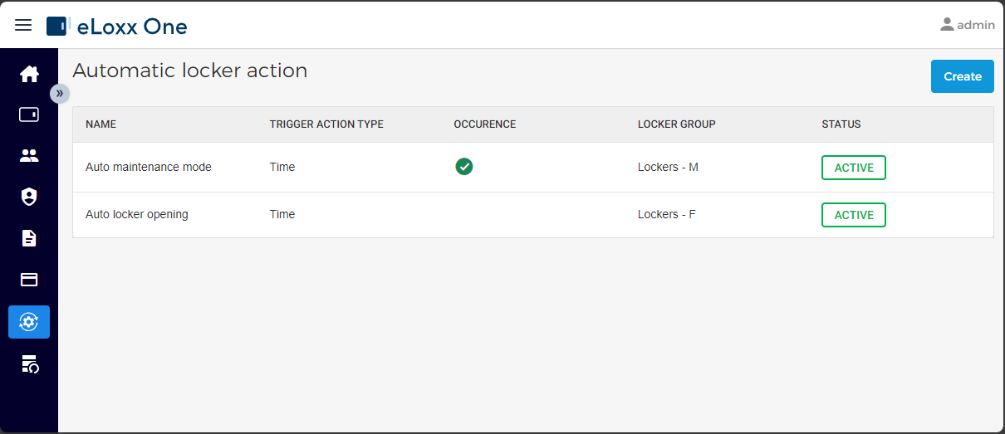Screen dimensions: 1005x434
Task: Open the scheduled list sidebar icon
Action: [x=29, y=363]
